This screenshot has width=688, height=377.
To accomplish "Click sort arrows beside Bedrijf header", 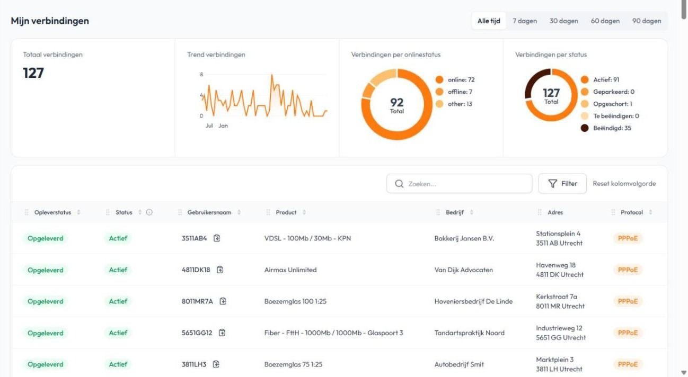I will pos(472,212).
